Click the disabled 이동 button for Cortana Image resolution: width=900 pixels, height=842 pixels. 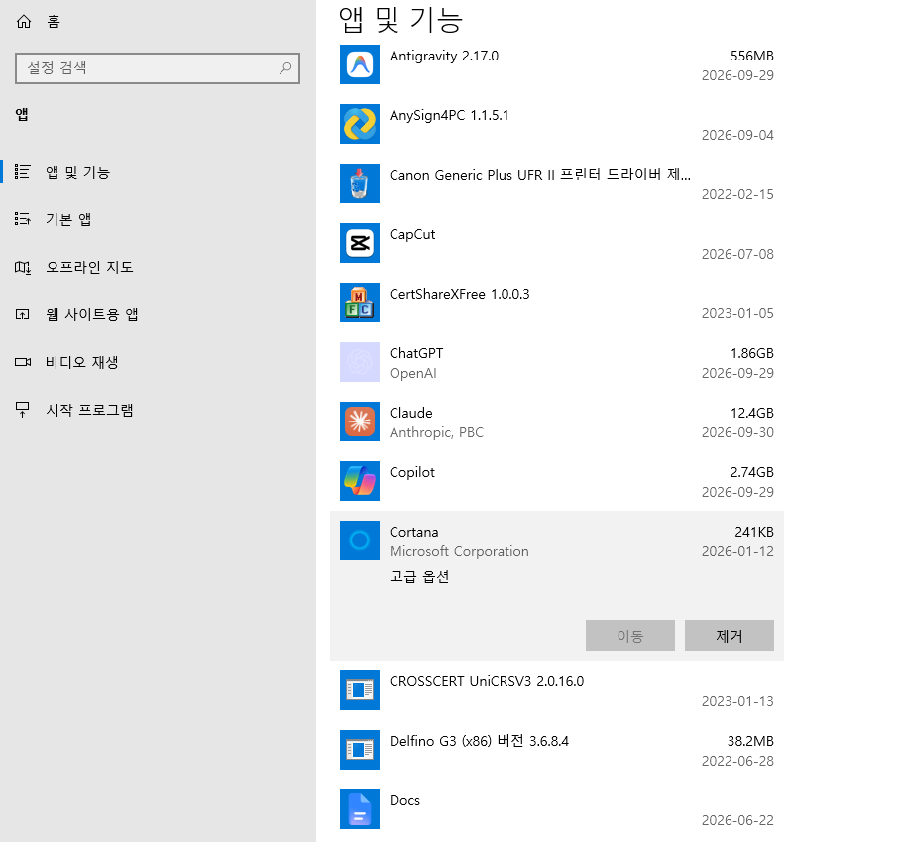(630, 636)
